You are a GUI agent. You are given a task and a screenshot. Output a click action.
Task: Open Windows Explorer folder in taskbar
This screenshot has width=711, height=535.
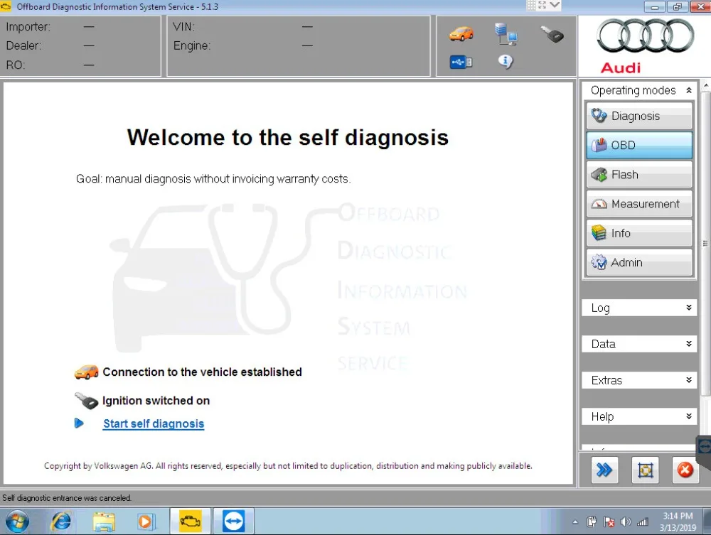click(104, 522)
